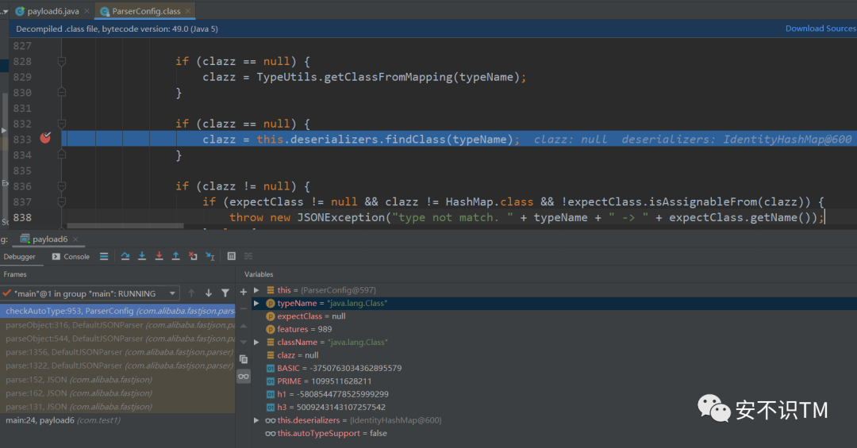The width and height of the screenshot is (857, 448).
Task: Toggle the show watches glasses icon
Action: [244, 376]
